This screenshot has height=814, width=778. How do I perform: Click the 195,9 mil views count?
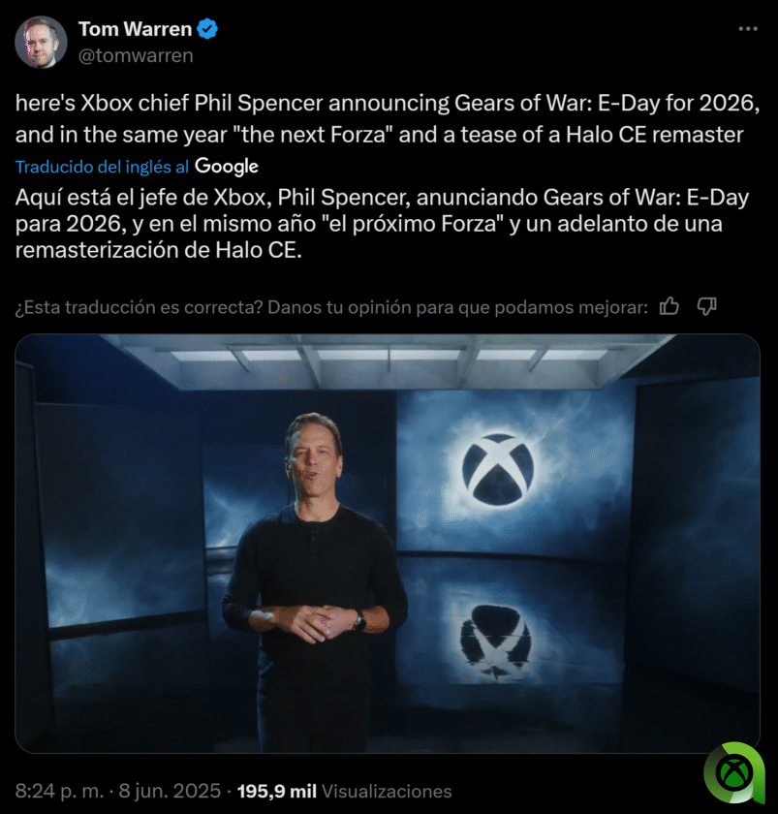pyautogui.click(x=277, y=791)
